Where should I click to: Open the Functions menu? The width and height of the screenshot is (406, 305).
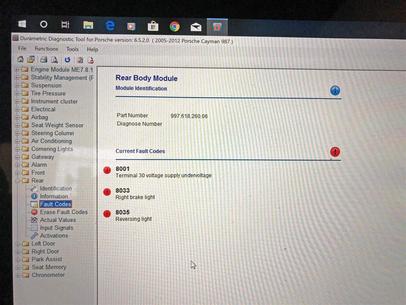46,49
